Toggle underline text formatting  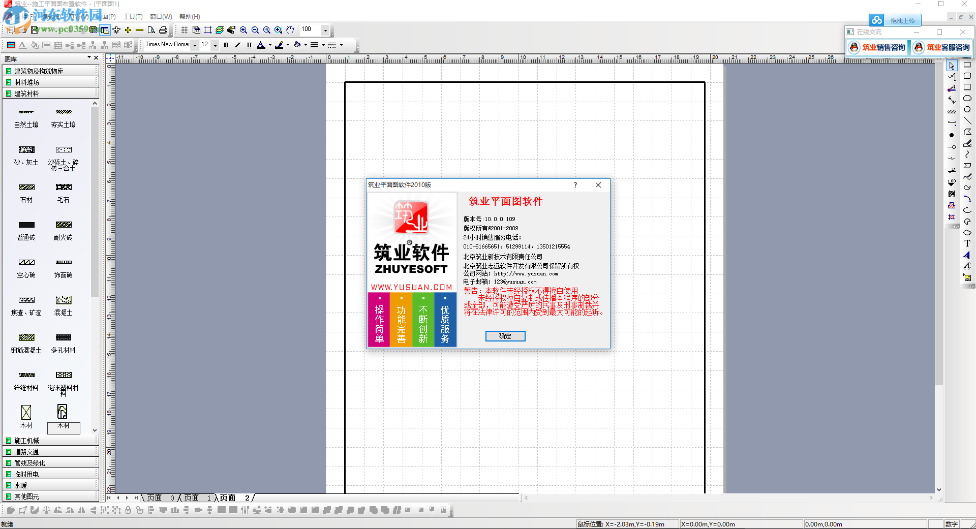click(249, 45)
